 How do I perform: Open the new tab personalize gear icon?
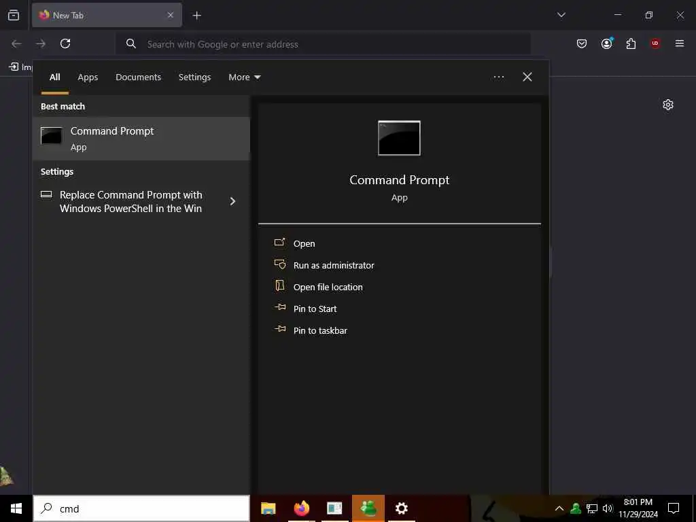(x=668, y=105)
